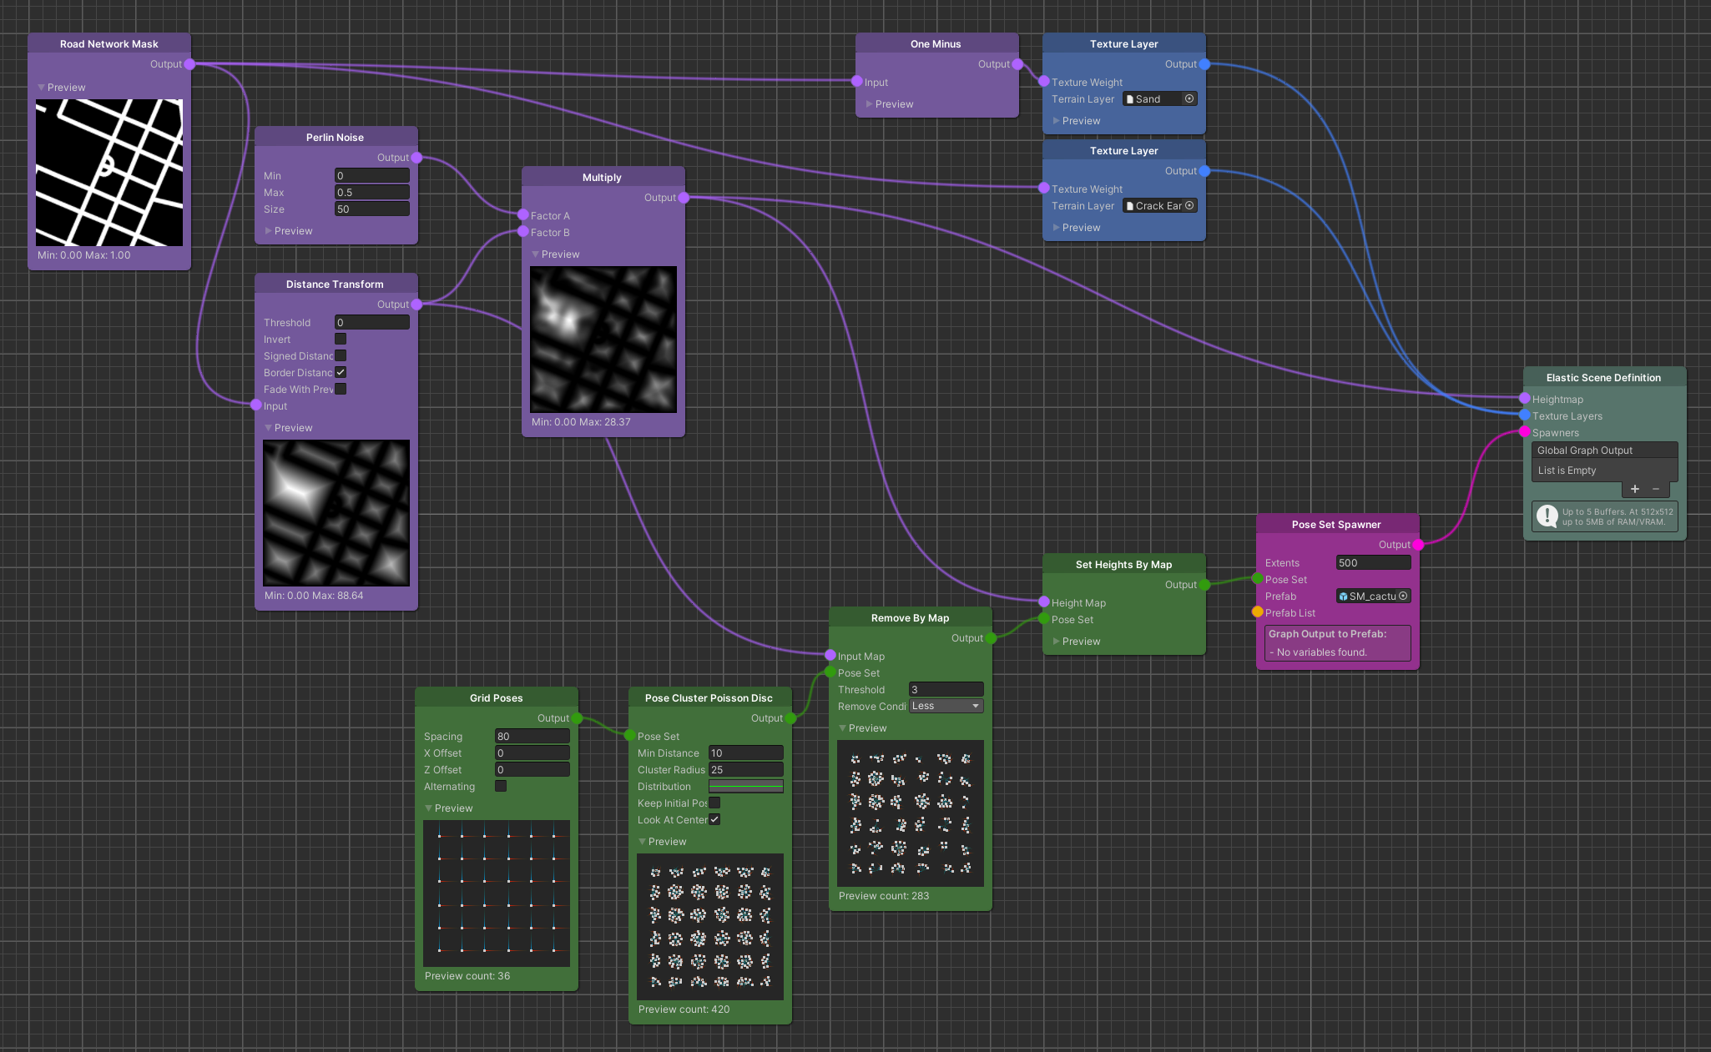
Task: Disable the Border Distance checkbox
Action: 341,372
